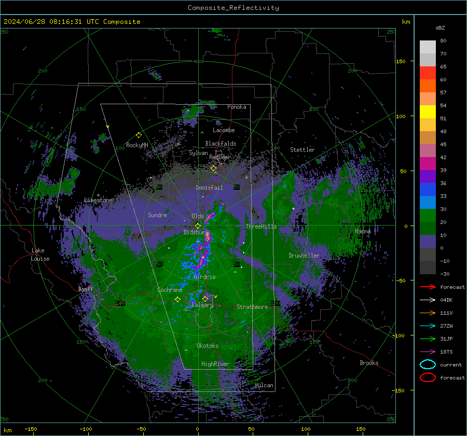
Task: Click the Ponoka town label
Action: coord(237,107)
